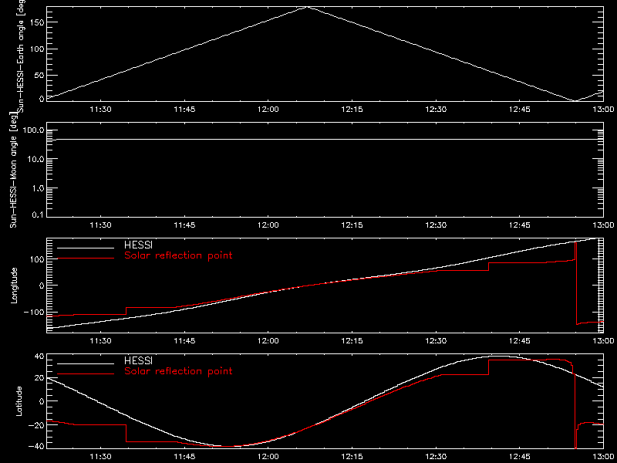Click white HESSI legend line in Latitude plot

(86, 363)
